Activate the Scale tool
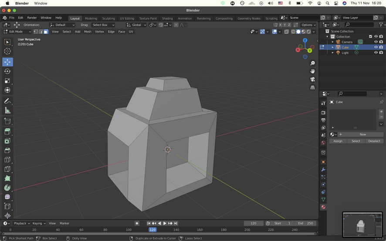Viewport: 386px width, 241px height. tap(7, 80)
